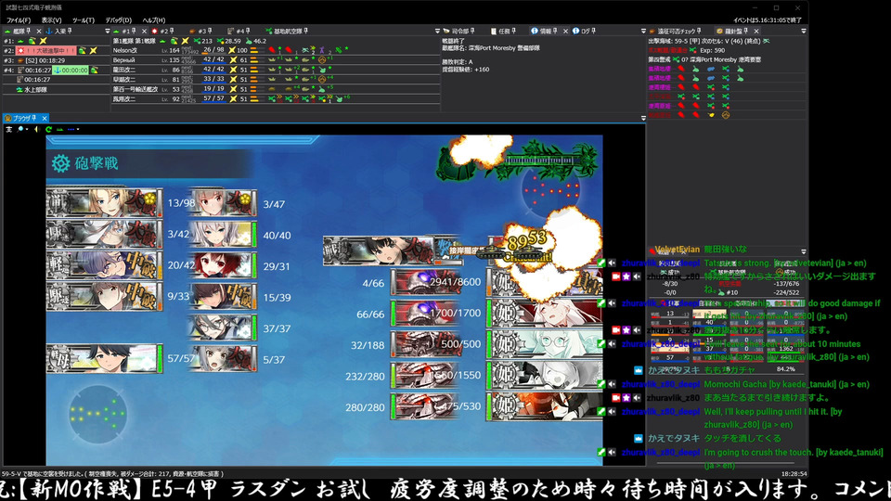891x501 pixels.
Task: Close the ブラウザ tab
Action: (45, 118)
